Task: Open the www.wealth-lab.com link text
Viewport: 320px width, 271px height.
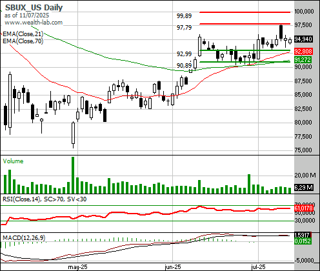Action: 34,23
